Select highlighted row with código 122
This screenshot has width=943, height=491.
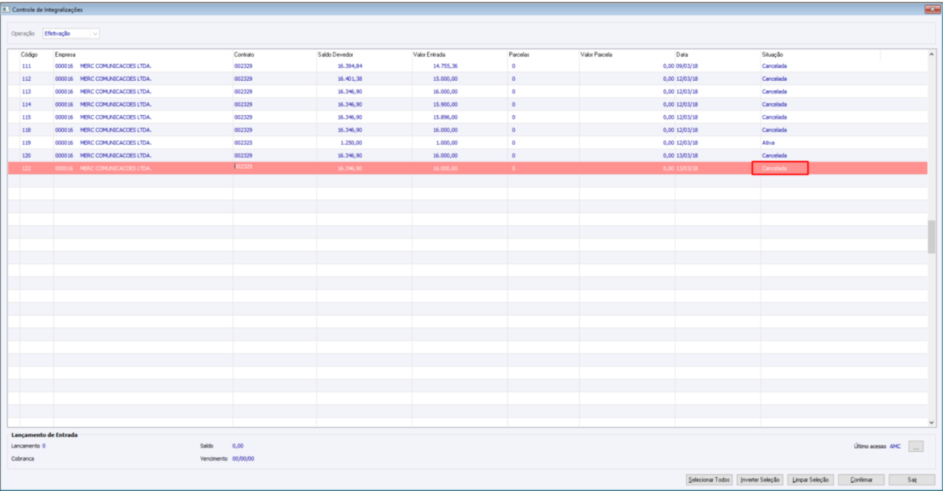point(467,169)
